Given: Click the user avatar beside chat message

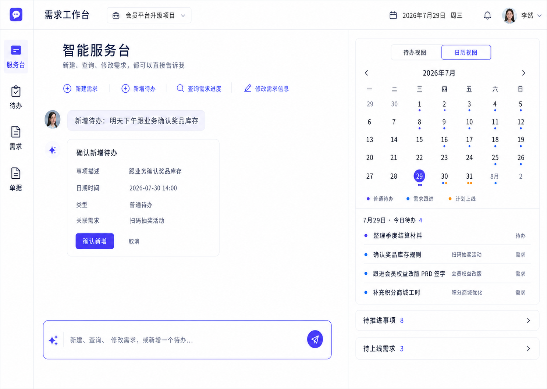Looking at the screenshot, I should [x=53, y=119].
